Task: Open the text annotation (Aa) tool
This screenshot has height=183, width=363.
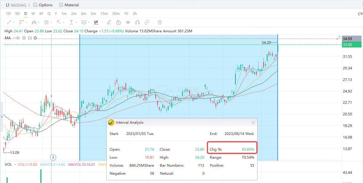Action: pyautogui.click(x=84, y=22)
